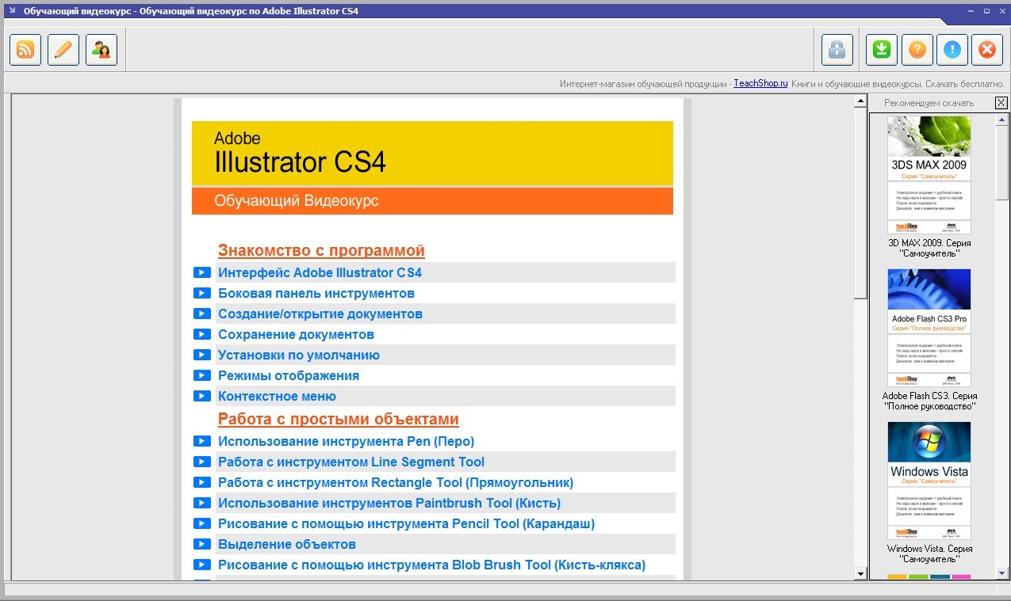Screen dimensions: 1011x601
Task: Open the Adobe Flash CS3 Pro book cover
Action: click(929, 328)
